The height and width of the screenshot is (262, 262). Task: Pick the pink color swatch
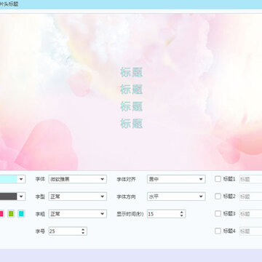(x=1, y=214)
